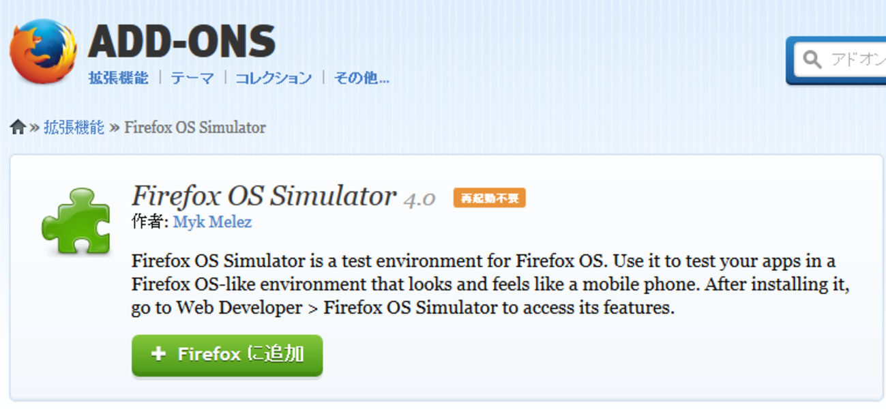Click the orange 再起動不要 badge

tap(489, 198)
